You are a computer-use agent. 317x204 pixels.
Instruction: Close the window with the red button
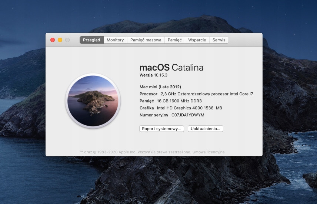coord(53,40)
